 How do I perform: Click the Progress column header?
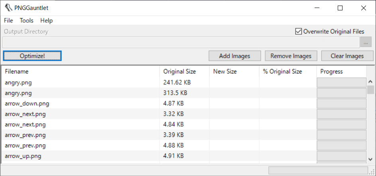[341, 71]
